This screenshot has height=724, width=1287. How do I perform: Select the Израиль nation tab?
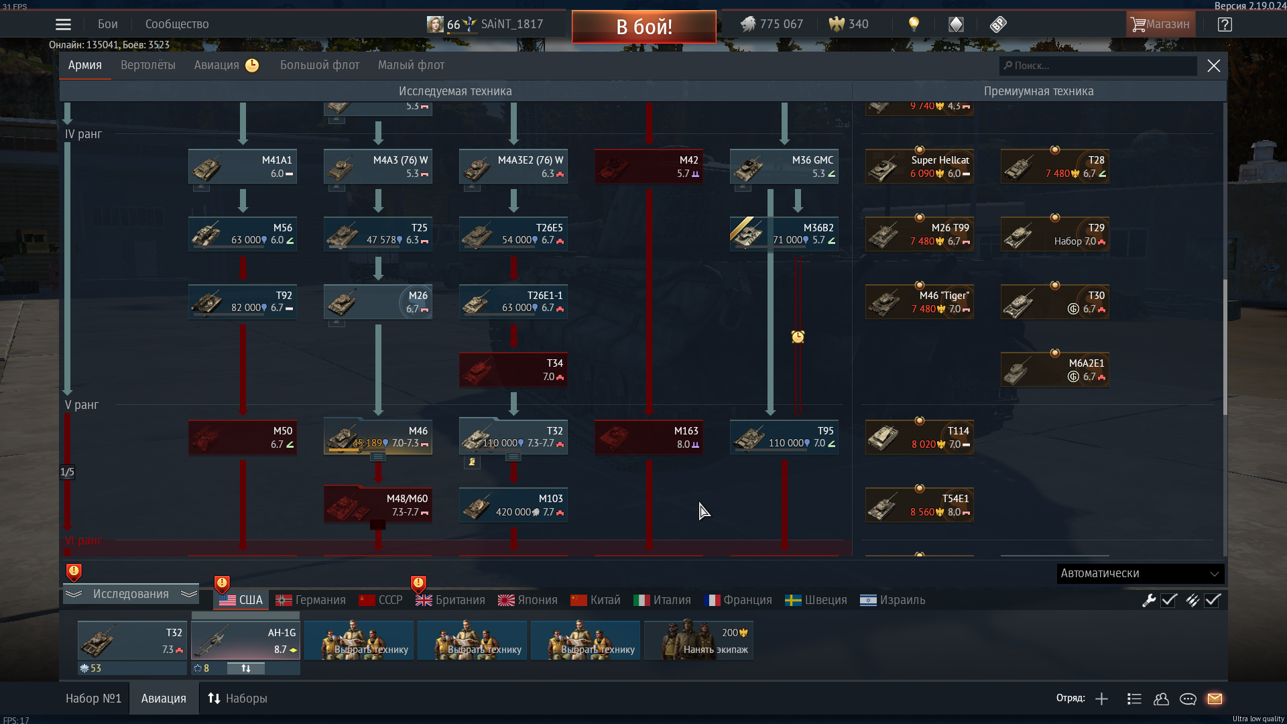[892, 601]
